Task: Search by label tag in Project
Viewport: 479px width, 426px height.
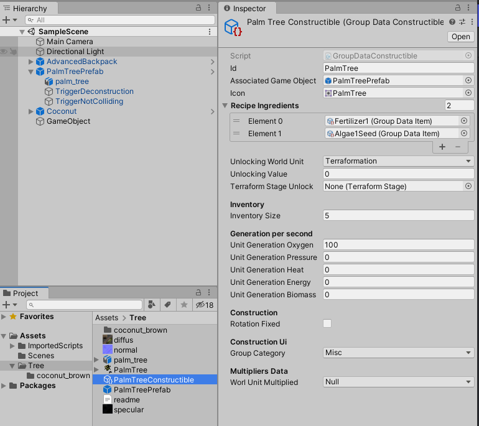Action: point(168,305)
